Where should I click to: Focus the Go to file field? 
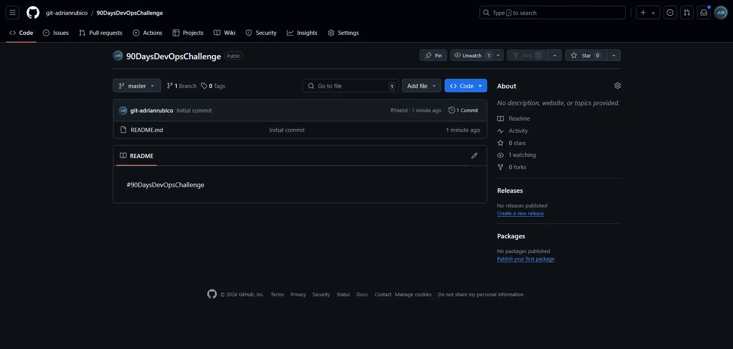click(350, 86)
